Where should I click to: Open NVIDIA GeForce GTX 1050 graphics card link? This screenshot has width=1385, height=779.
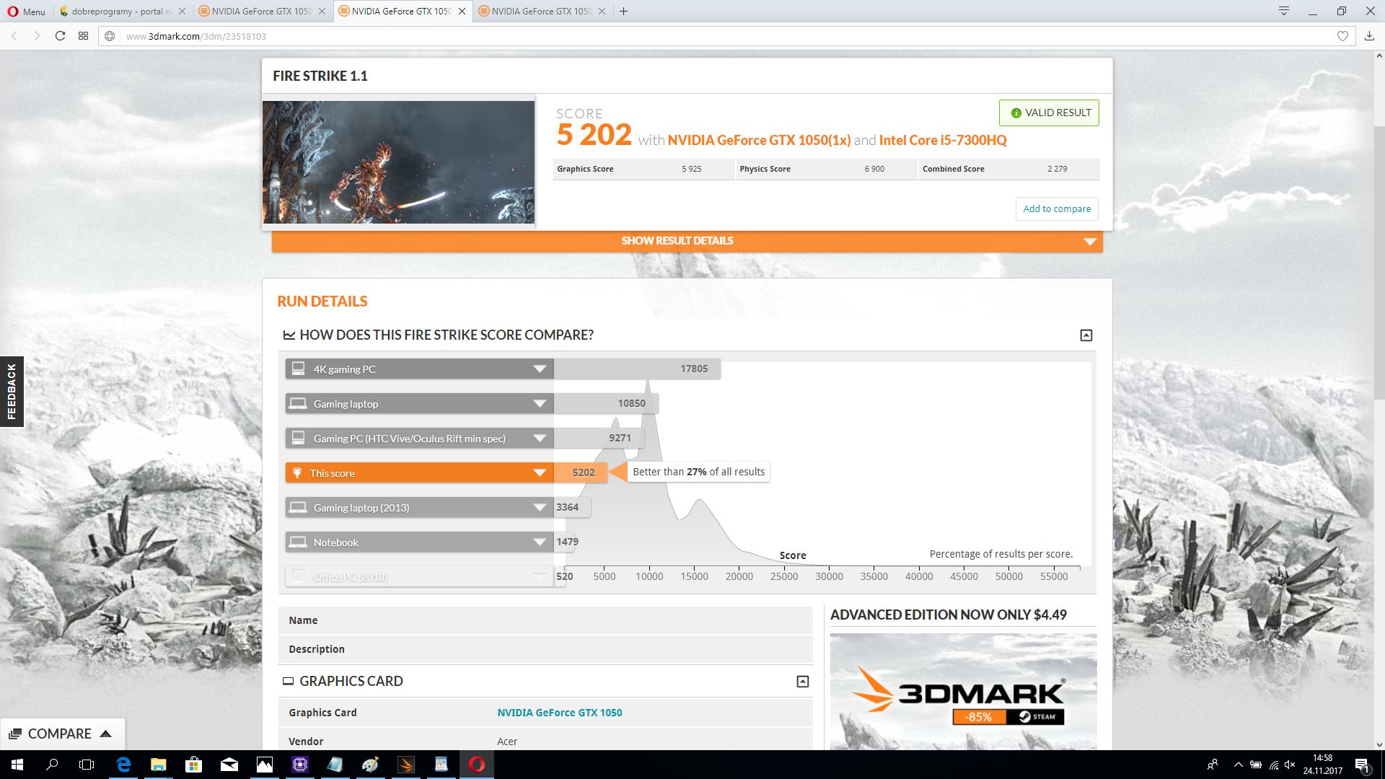559,713
